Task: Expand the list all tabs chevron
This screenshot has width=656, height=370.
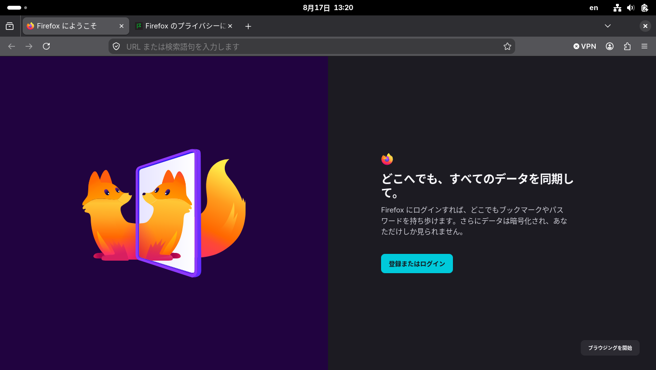Action: (x=608, y=26)
